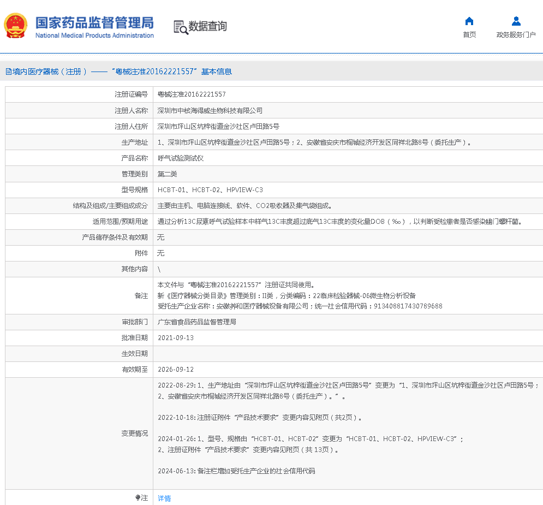Click the 注册人住所 address value
Viewport: 543px width, 505px height.
pyautogui.click(x=218, y=127)
